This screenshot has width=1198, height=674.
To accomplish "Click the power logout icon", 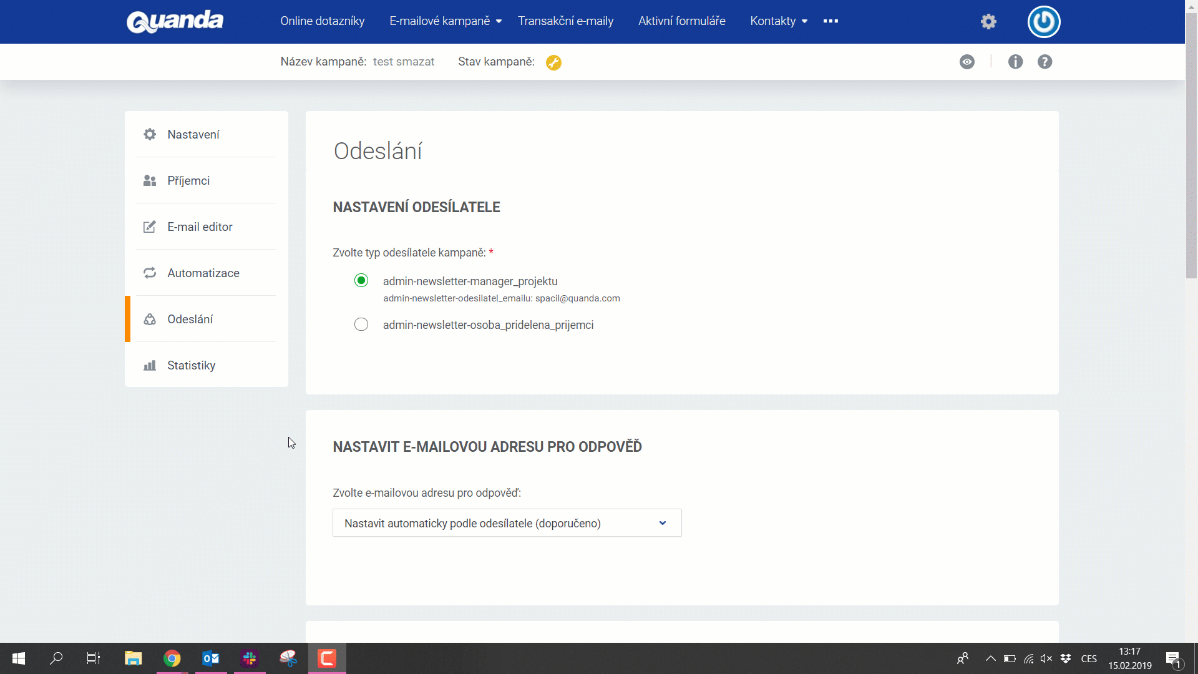I will (1044, 22).
